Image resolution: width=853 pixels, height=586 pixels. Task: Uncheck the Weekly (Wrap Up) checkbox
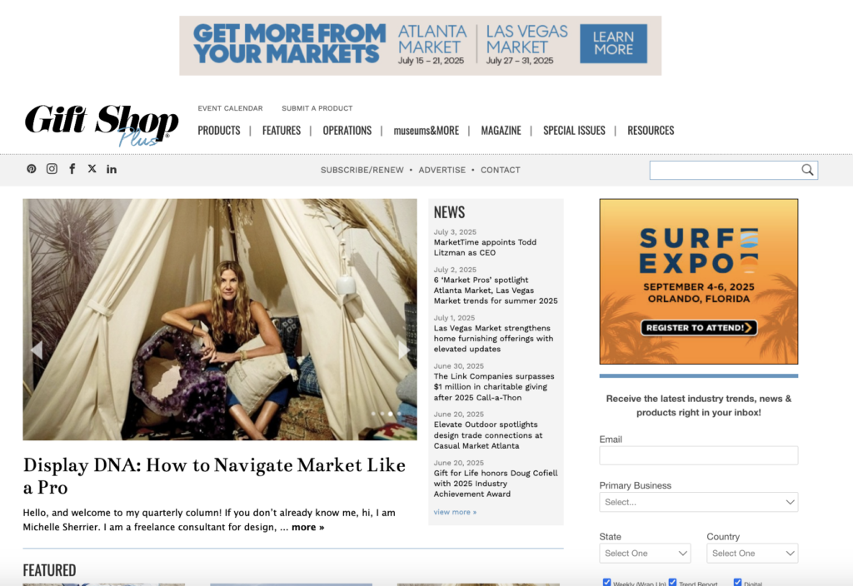pyautogui.click(x=606, y=582)
